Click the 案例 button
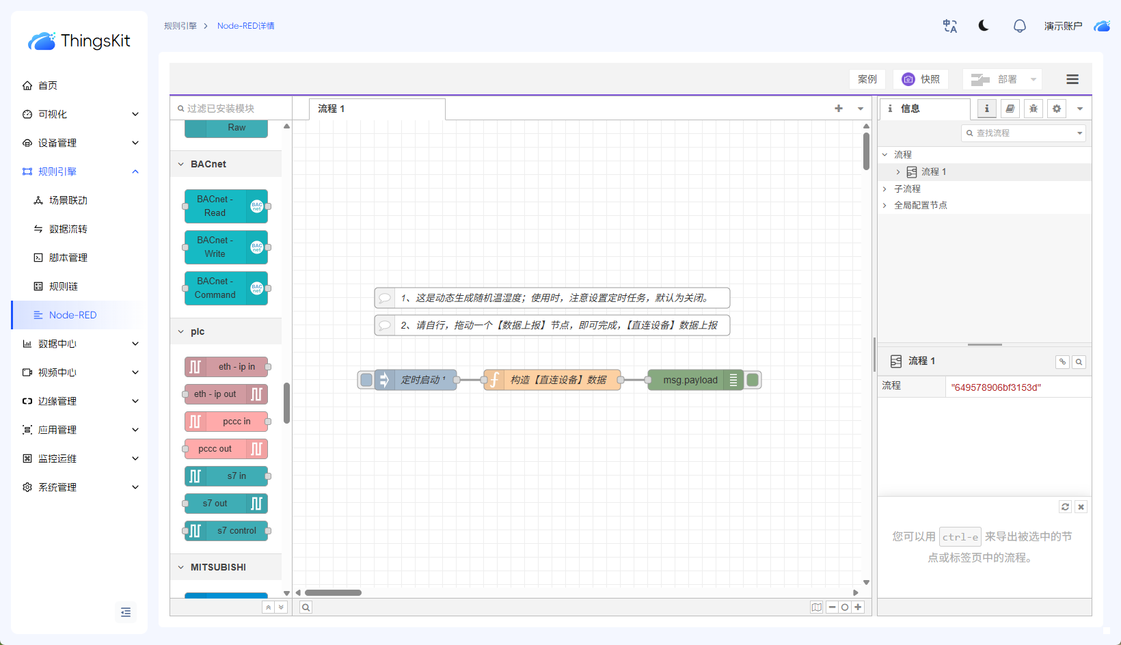The image size is (1121, 645). click(867, 79)
